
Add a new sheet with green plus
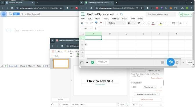point(92,62)
